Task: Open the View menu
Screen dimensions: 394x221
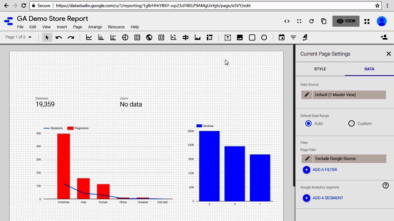Action: (46, 27)
